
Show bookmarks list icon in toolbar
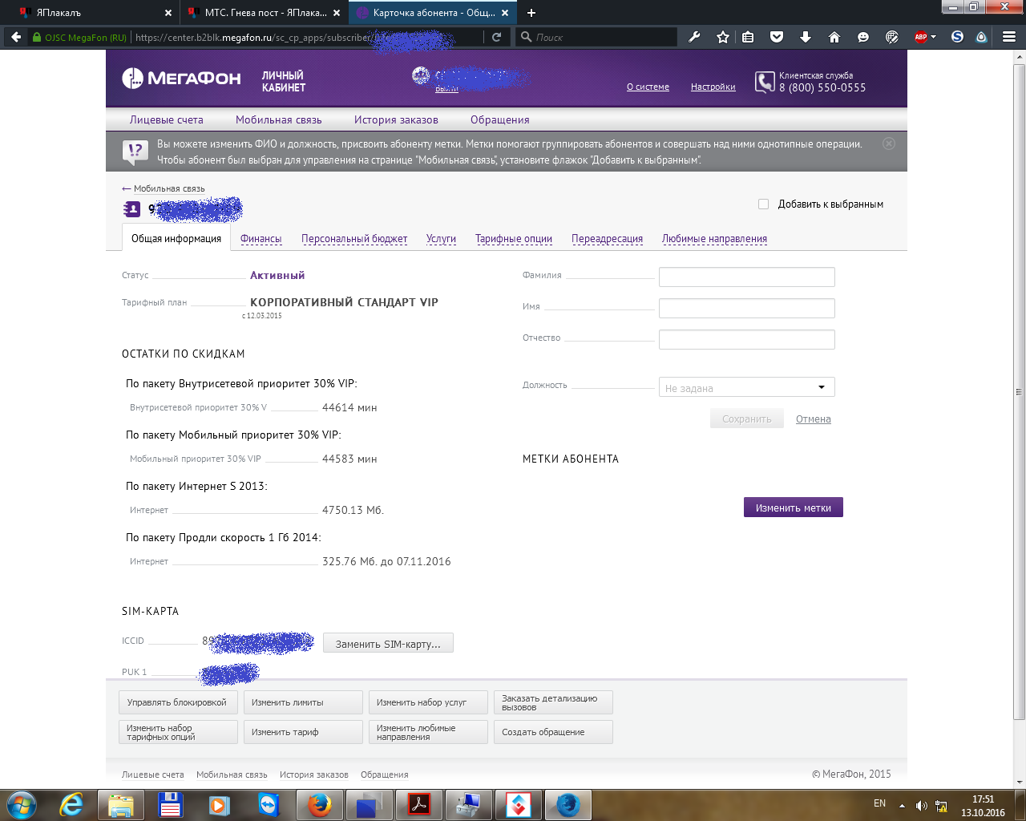[x=748, y=37]
